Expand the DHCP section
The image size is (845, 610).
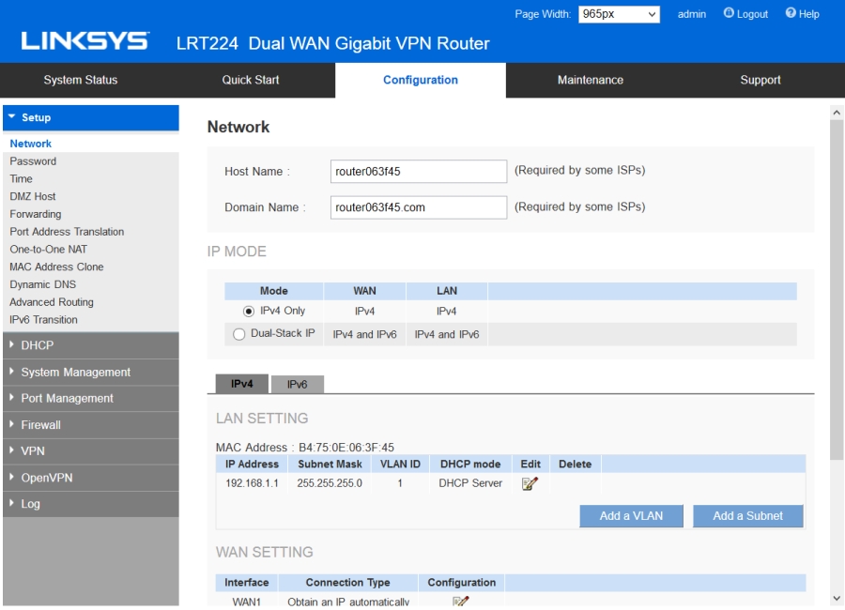(x=90, y=345)
